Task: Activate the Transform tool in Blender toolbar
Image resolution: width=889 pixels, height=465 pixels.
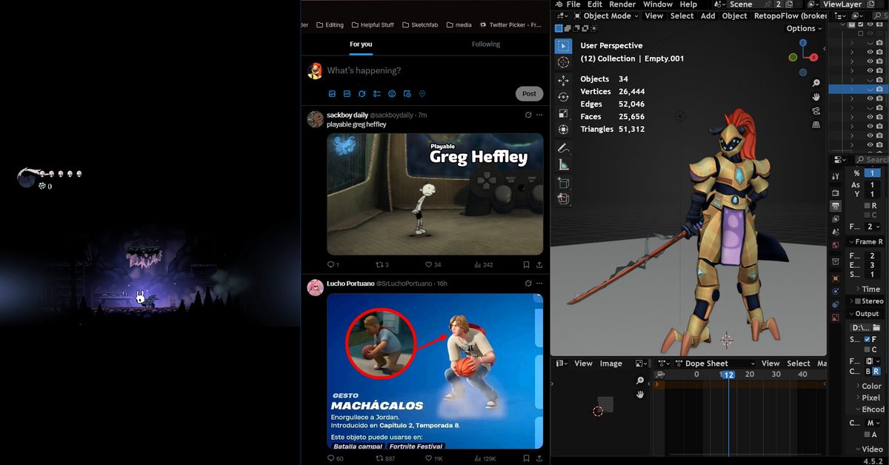Action: (563, 130)
